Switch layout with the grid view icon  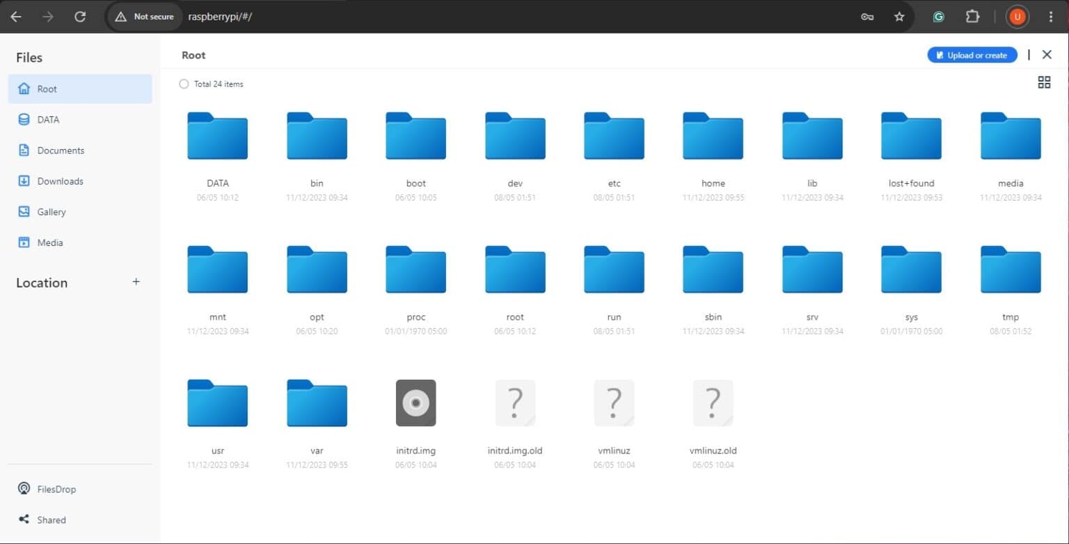[1044, 82]
